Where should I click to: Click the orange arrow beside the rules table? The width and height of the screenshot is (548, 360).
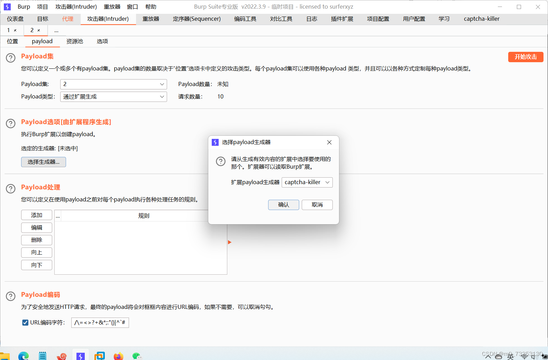[229, 242]
